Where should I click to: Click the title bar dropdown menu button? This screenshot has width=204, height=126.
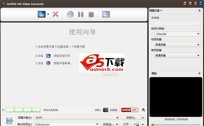click(185, 3)
